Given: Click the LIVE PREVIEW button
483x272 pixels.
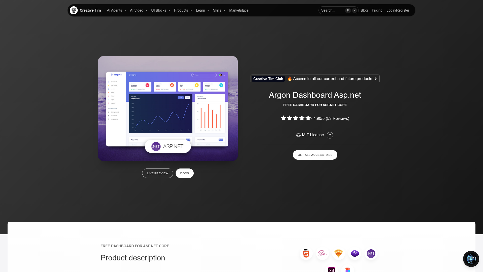Looking at the screenshot, I should pyautogui.click(x=157, y=173).
